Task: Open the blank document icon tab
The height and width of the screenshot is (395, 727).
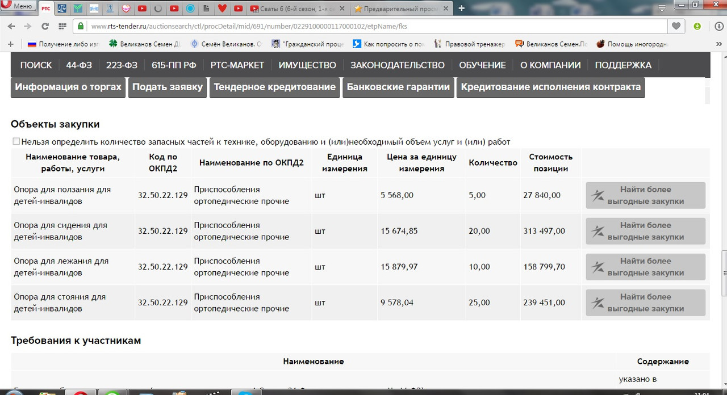Action: coord(206,8)
